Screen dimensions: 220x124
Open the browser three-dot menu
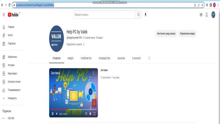218,5
